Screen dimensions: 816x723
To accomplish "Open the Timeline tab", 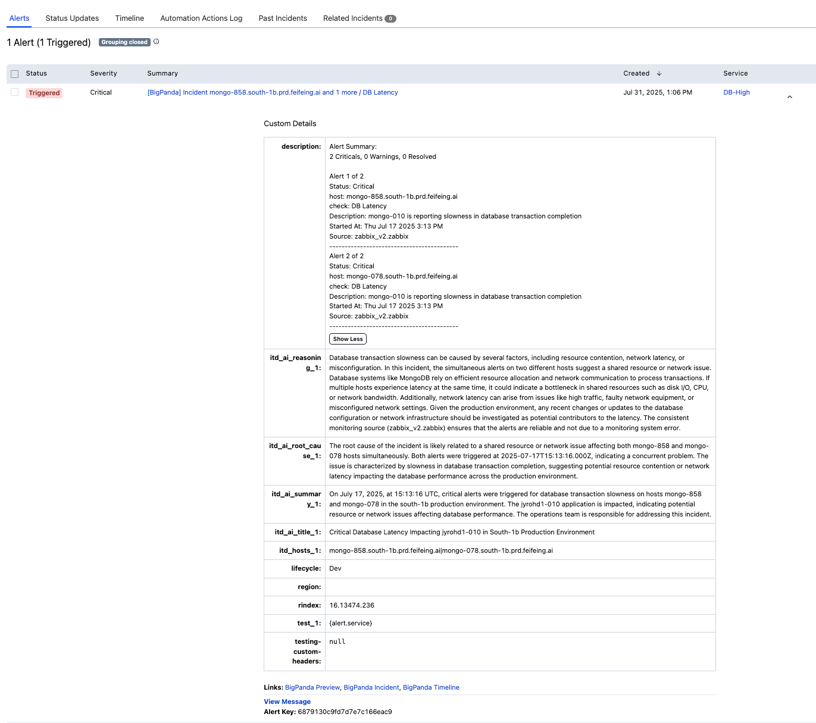I will [129, 18].
